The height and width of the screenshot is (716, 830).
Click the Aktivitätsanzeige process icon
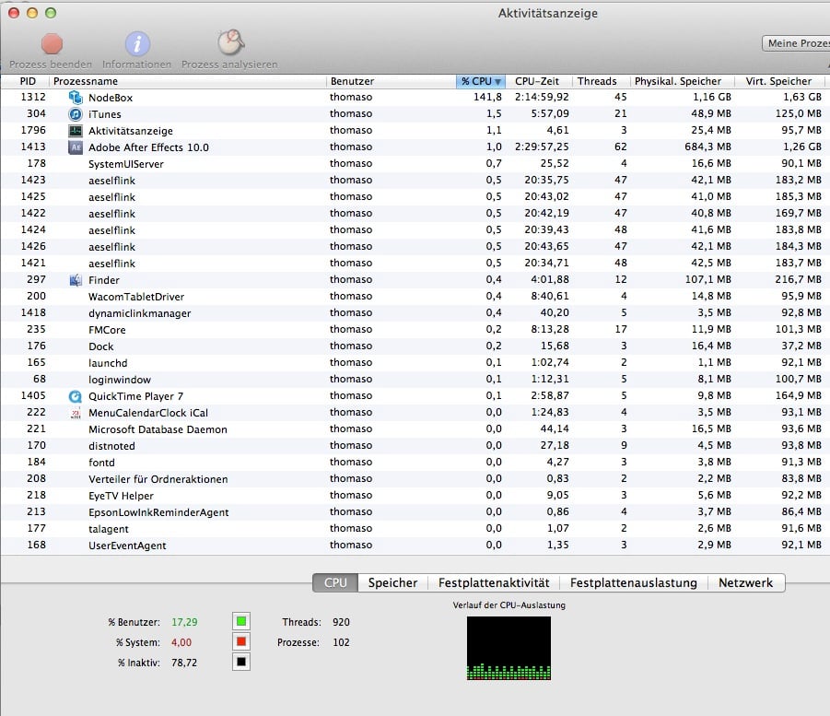click(76, 131)
